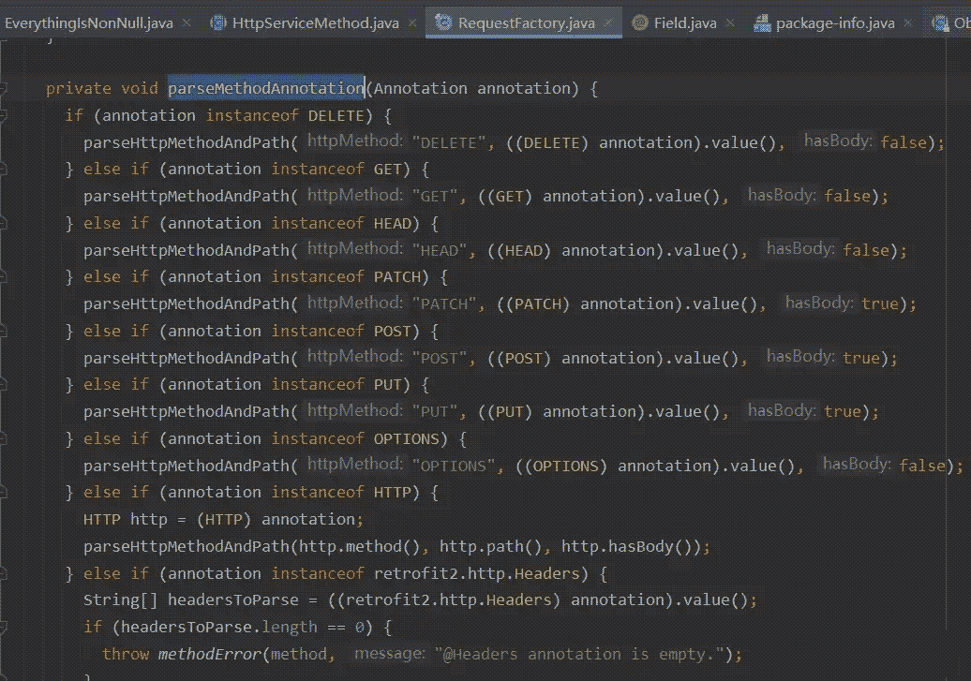
Task: Click parseHttpMethodAndPath call on PUT line
Action: [x=187, y=412]
